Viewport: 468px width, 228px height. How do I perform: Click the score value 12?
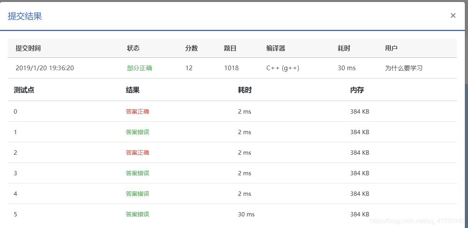189,68
